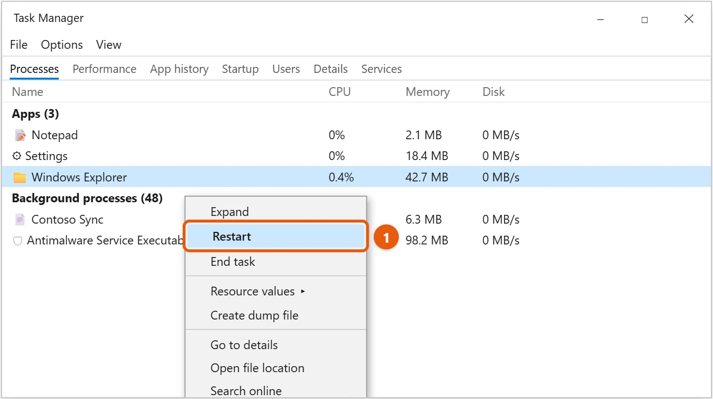Go to the Users tab

pyautogui.click(x=286, y=69)
